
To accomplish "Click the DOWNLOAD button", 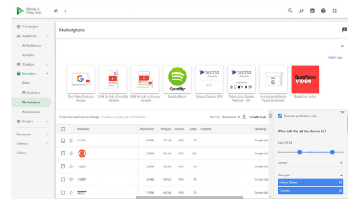I will click(x=257, y=117).
